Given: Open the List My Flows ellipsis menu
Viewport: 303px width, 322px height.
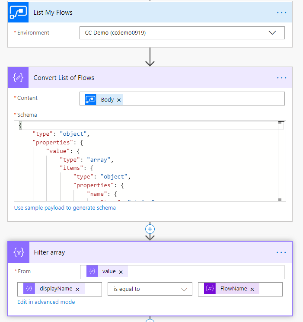Looking at the screenshot, I should pos(281,13).
